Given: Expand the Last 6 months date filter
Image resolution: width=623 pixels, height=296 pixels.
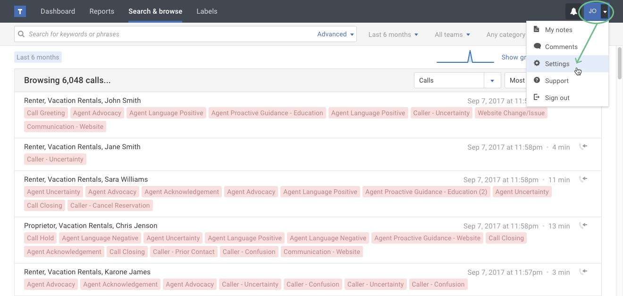Looking at the screenshot, I should click(x=393, y=34).
